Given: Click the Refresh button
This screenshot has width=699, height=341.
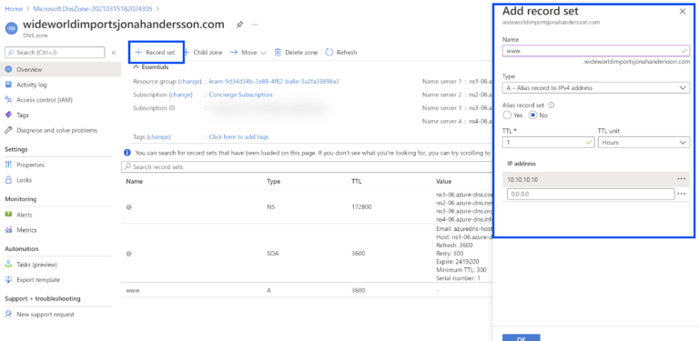Looking at the screenshot, I should click(341, 53).
